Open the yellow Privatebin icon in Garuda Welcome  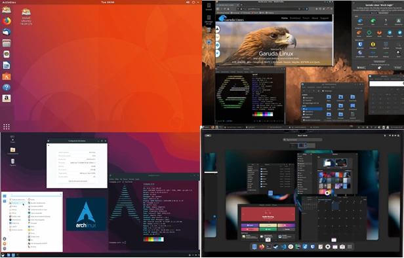[373, 45]
